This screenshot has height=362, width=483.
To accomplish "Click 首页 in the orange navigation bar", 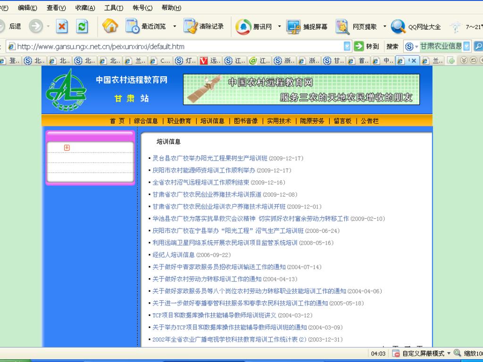I will [117, 121].
